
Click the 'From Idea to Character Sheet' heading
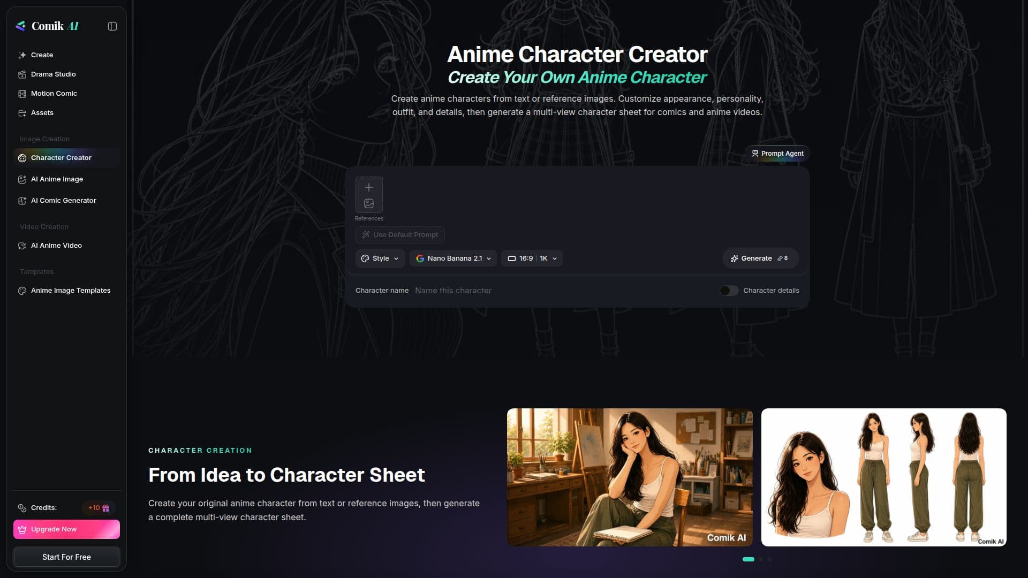point(286,475)
